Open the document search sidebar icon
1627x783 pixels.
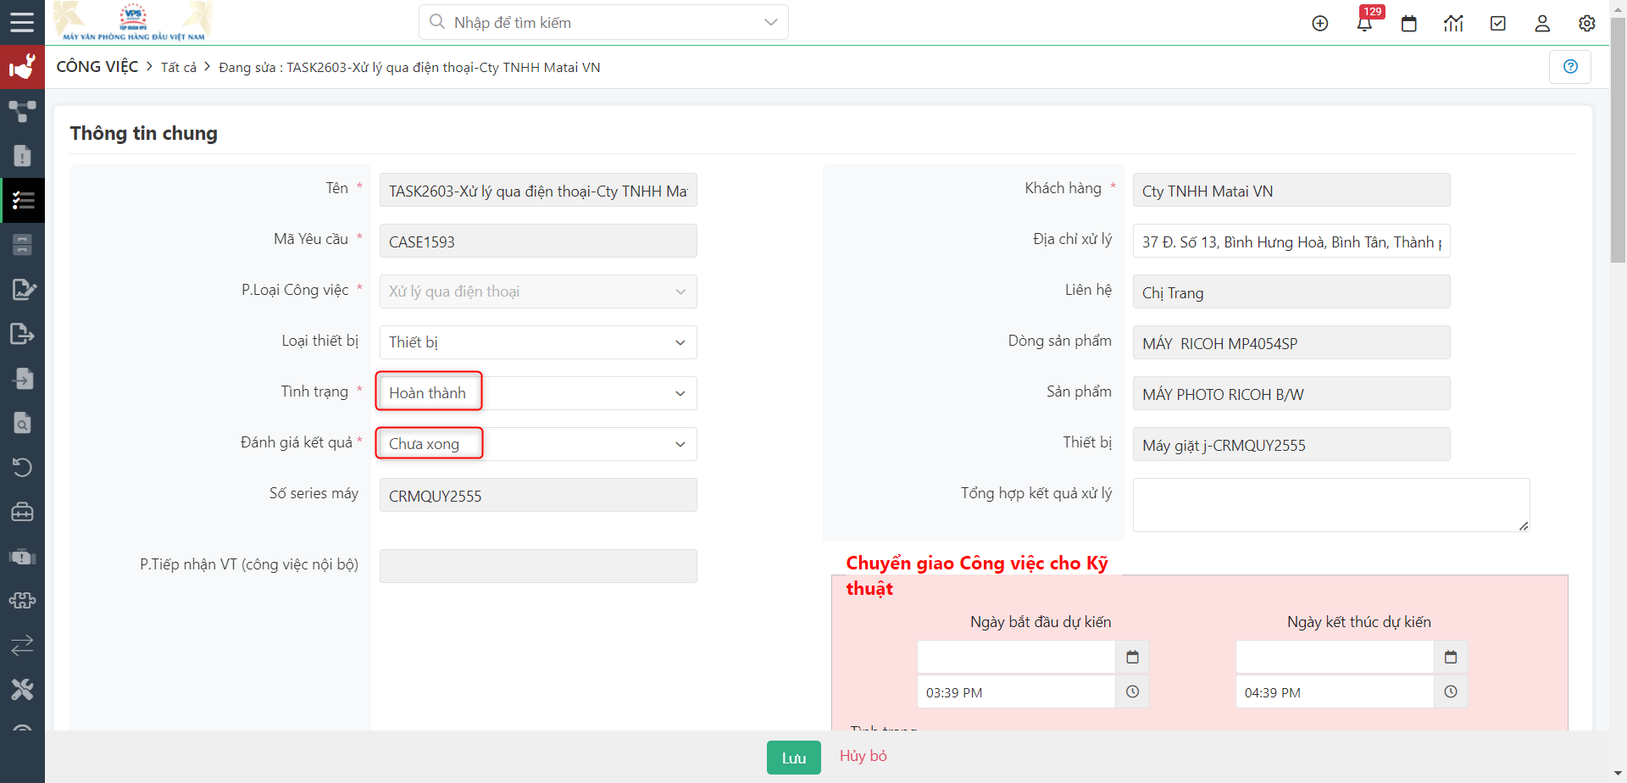22,423
